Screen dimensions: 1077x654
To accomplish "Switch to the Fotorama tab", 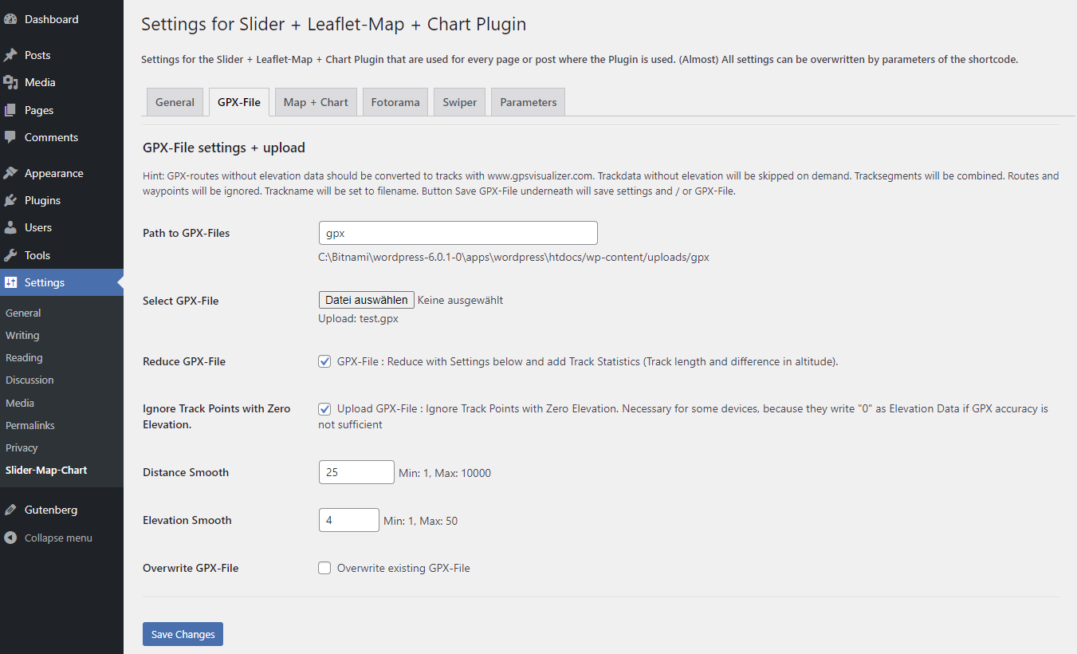I will (395, 102).
